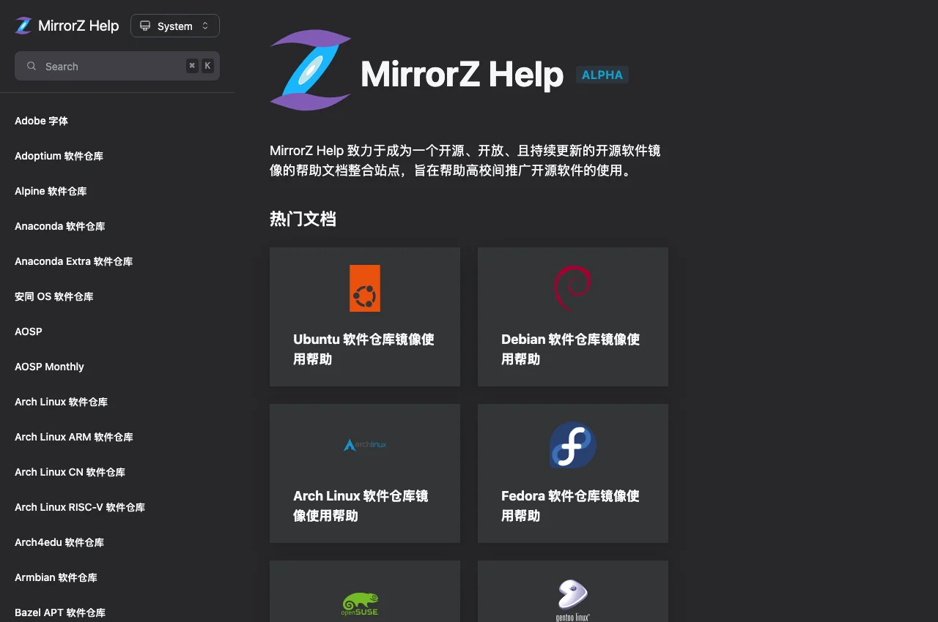Click the ALPHA badge next to the title
This screenshot has width=938, height=622.
pyautogui.click(x=602, y=75)
